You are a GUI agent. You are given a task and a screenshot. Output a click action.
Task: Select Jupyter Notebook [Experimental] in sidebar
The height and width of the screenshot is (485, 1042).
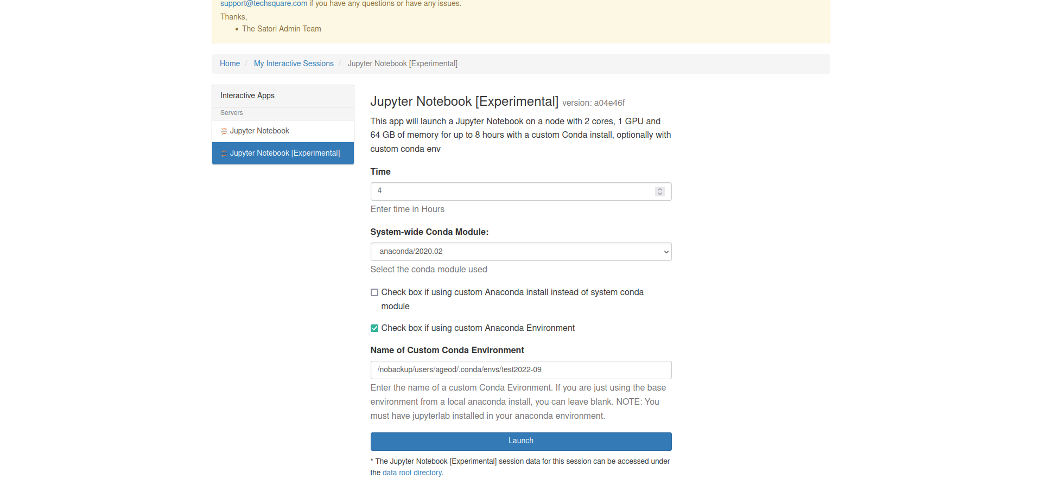pyautogui.click(x=283, y=153)
